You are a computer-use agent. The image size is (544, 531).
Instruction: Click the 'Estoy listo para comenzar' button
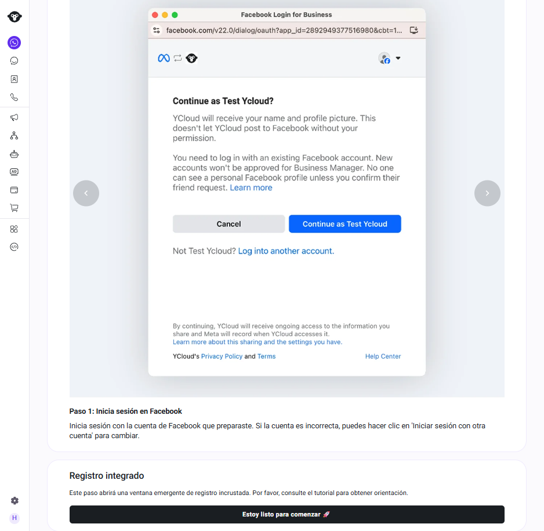click(286, 514)
